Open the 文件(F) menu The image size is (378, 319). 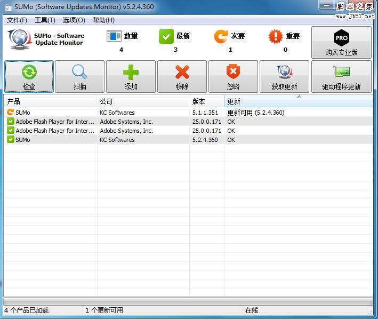[x=17, y=20]
